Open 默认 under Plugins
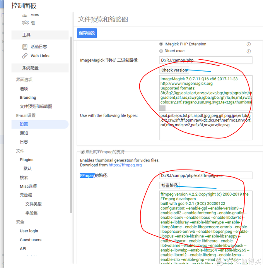This screenshot has height=268, width=263. 27,168
